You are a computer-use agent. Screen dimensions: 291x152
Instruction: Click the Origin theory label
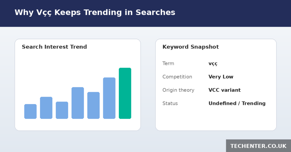pyautogui.click(x=178, y=90)
